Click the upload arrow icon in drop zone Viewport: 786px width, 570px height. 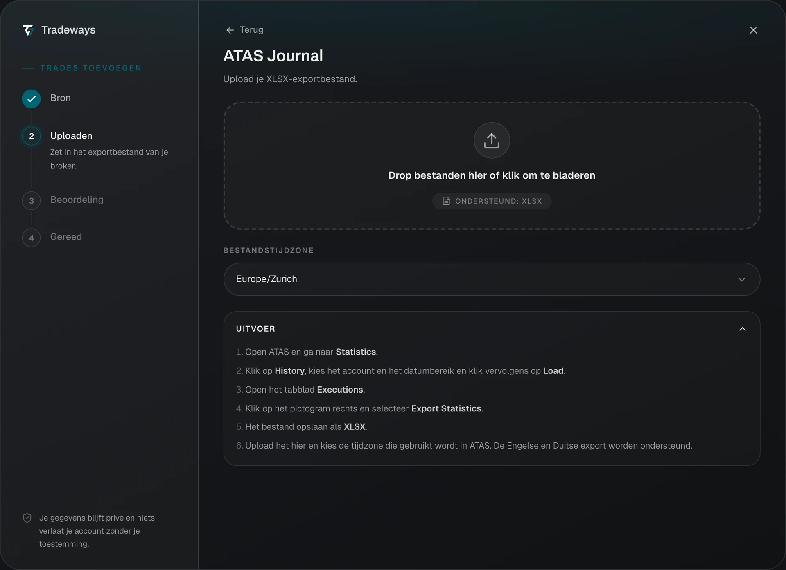coord(492,140)
